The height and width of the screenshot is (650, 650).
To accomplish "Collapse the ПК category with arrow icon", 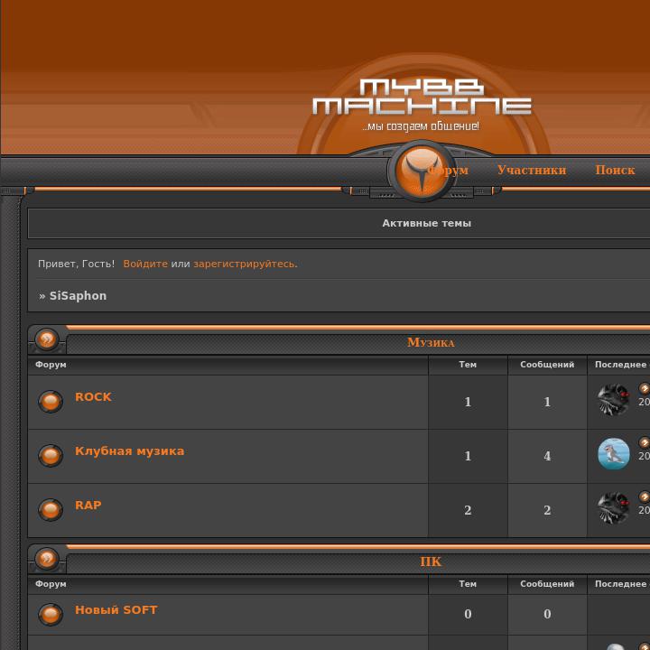I will (47, 559).
